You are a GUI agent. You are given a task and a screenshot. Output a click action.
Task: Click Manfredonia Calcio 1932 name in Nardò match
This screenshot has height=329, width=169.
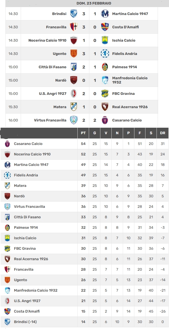point(130,80)
